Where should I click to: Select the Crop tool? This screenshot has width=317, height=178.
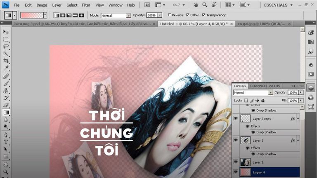coord(6,61)
